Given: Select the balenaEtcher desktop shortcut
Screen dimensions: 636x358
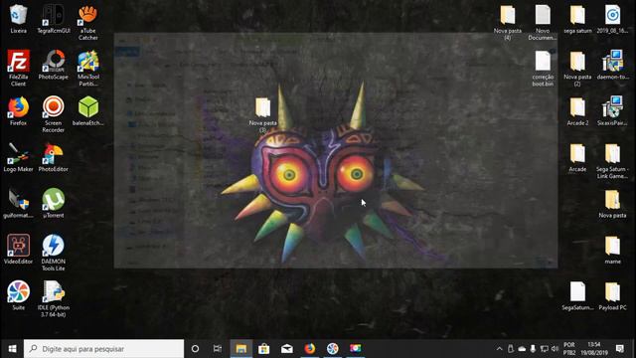Looking at the screenshot, I should tap(88, 110).
